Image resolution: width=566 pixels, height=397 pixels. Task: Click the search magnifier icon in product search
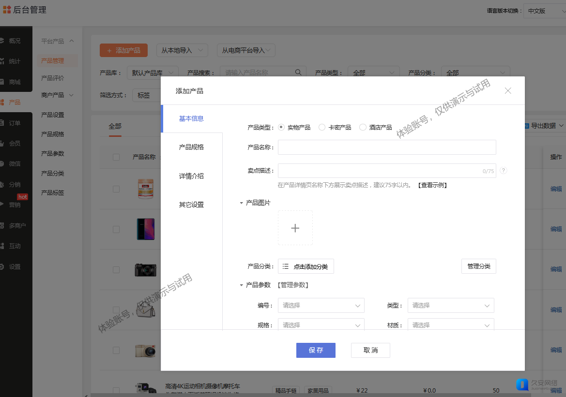point(299,73)
